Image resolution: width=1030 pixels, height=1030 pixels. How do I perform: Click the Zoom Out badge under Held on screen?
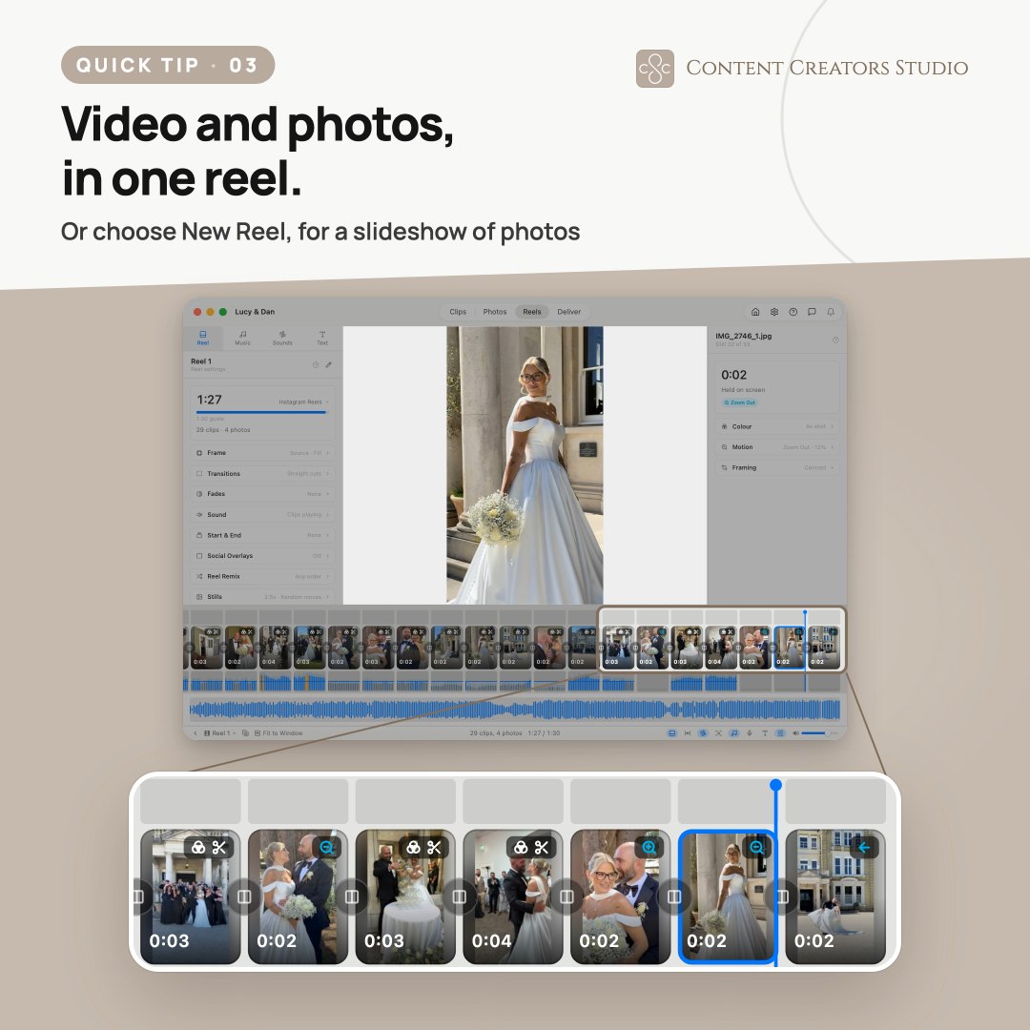tap(740, 402)
